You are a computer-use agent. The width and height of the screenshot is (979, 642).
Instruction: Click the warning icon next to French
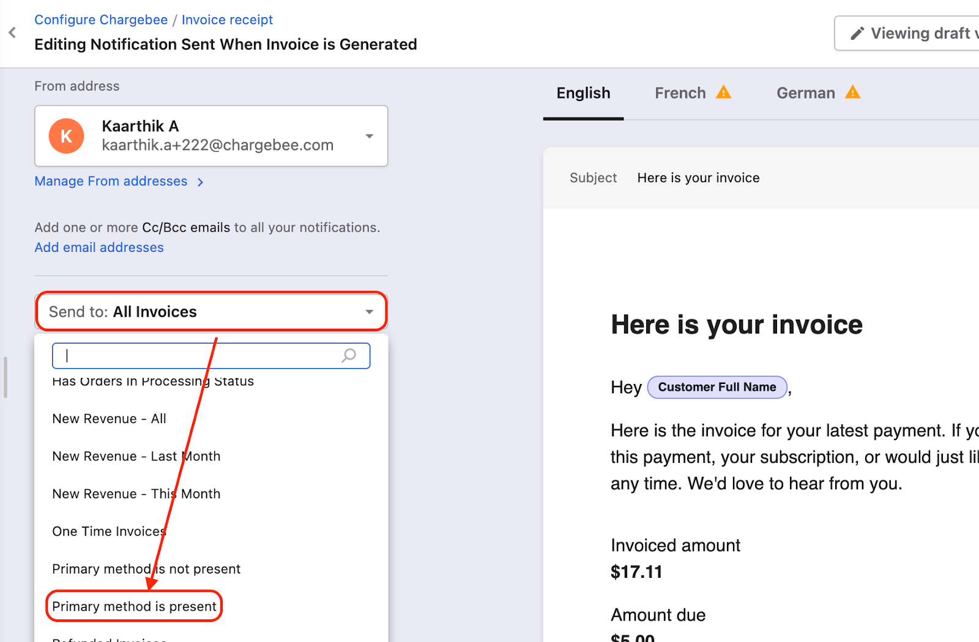724,92
